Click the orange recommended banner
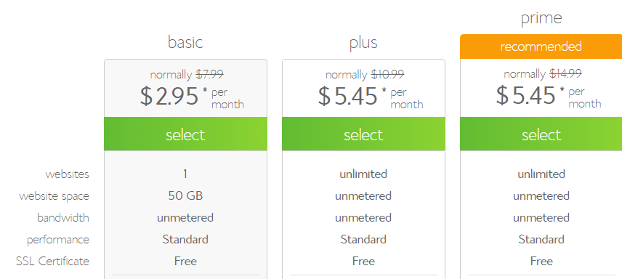The width and height of the screenshot is (622, 279). tap(541, 46)
